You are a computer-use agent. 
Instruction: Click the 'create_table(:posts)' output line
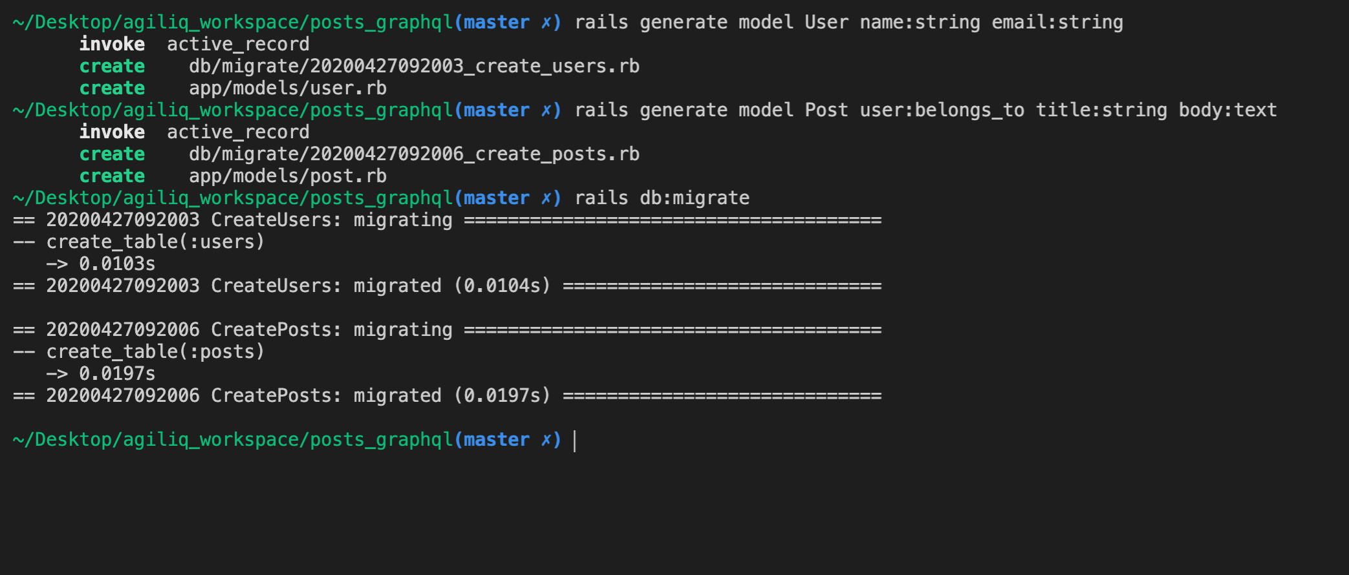155,351
